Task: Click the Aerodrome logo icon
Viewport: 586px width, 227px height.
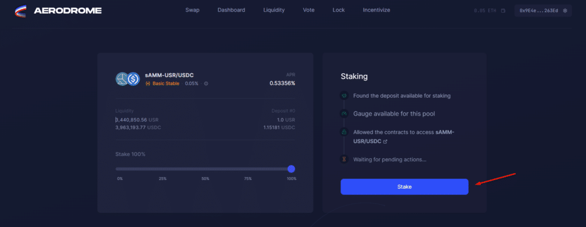Action: [21, 11]
